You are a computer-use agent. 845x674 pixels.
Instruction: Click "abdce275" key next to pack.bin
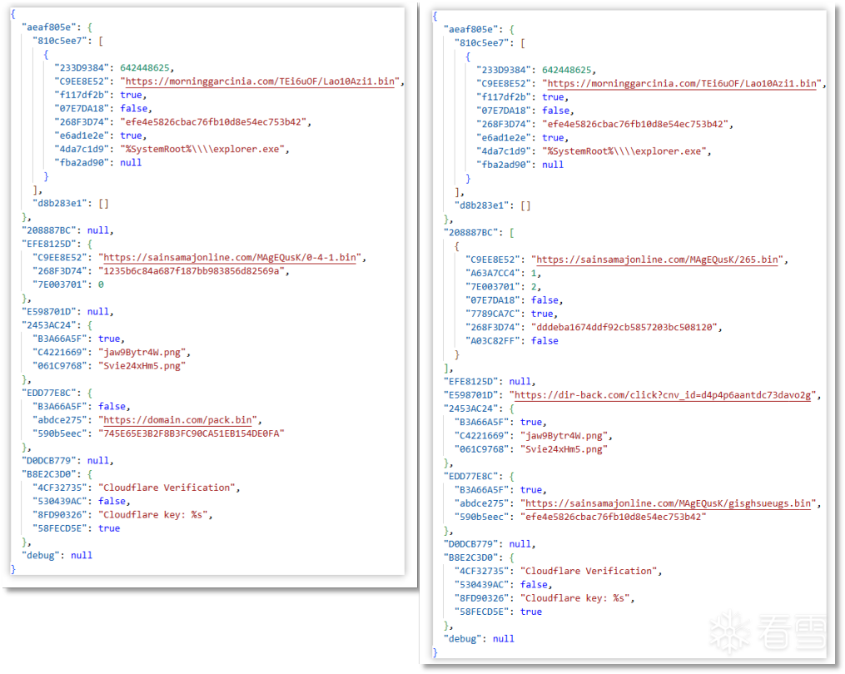point(60,420)
